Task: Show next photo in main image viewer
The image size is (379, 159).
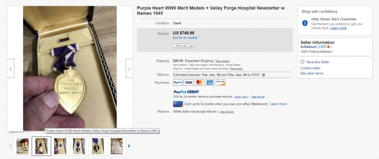Action: [x=129, y=69]
